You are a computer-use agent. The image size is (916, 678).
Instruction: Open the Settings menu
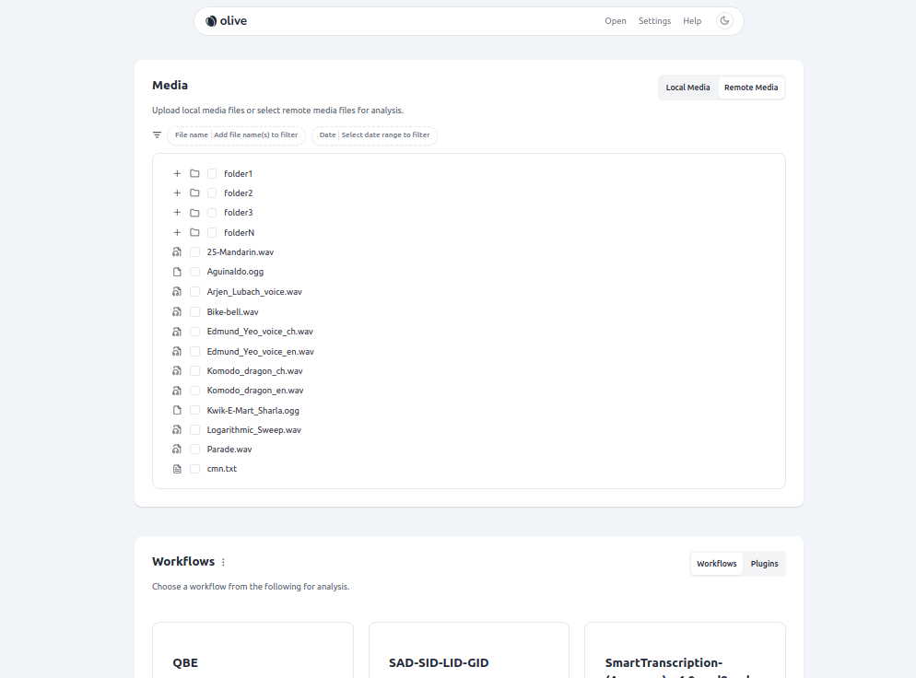tap(654, 20)
